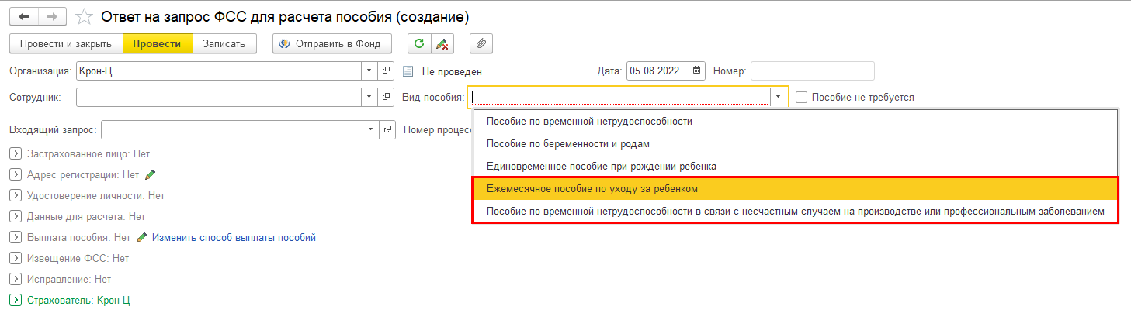Go forward using the right arrow button
The image size is (1131, 313).
[x=52, y=16]
